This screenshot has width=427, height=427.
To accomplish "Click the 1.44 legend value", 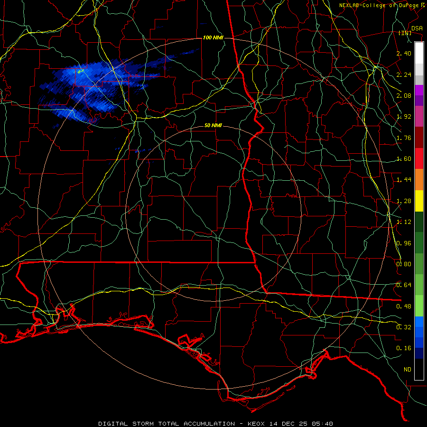I will [x=404, y=180].
